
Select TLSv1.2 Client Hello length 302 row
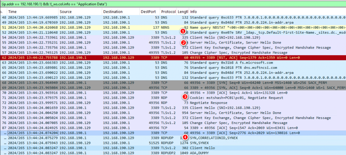(x=173, y=148)
